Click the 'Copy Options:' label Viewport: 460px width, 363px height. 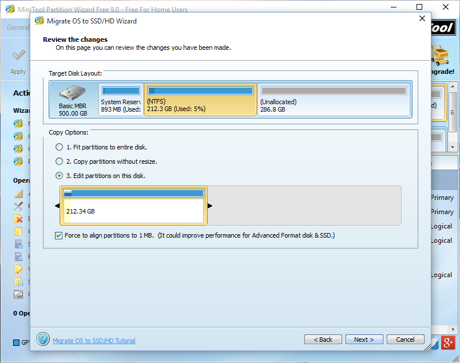[68, 132]
